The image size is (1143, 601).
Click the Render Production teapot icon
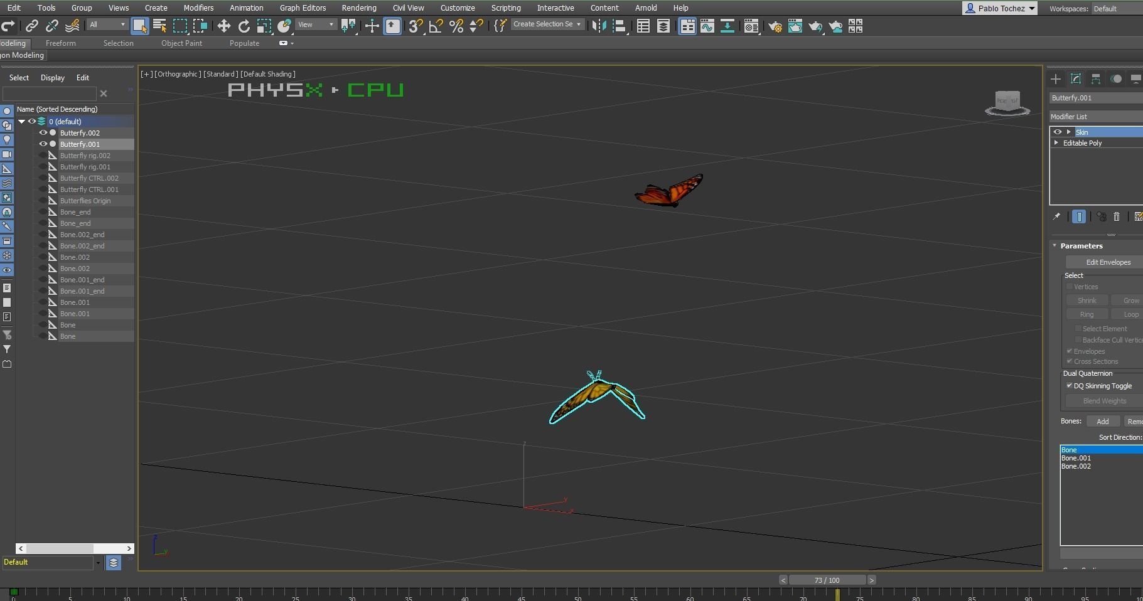point(815,26)
